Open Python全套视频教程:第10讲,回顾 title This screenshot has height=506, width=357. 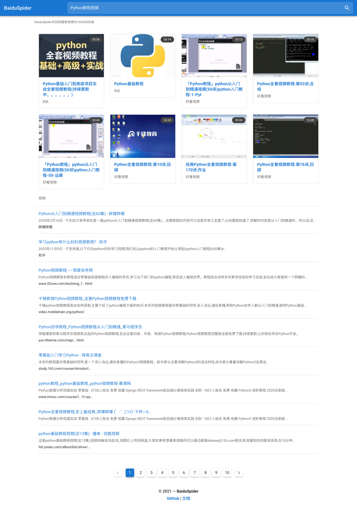[142, 167]
